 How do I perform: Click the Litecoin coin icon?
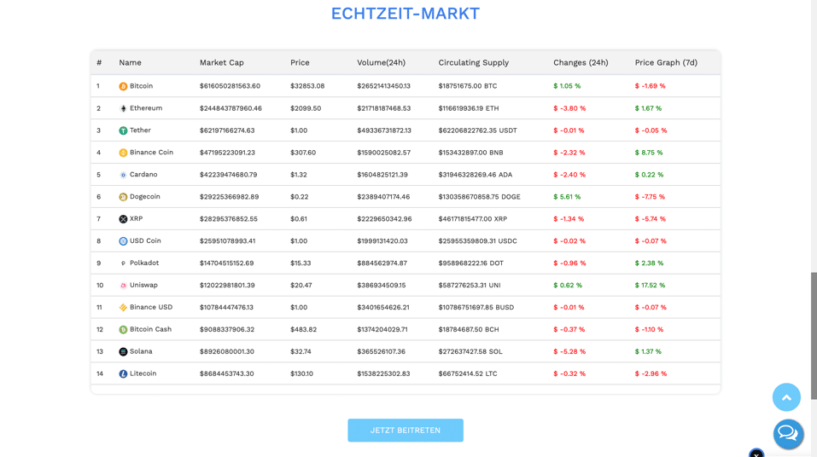(123, 373)
